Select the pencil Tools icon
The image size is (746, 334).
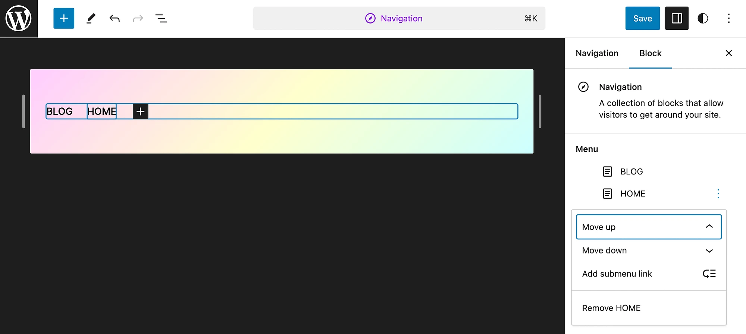tap(91, 18)
